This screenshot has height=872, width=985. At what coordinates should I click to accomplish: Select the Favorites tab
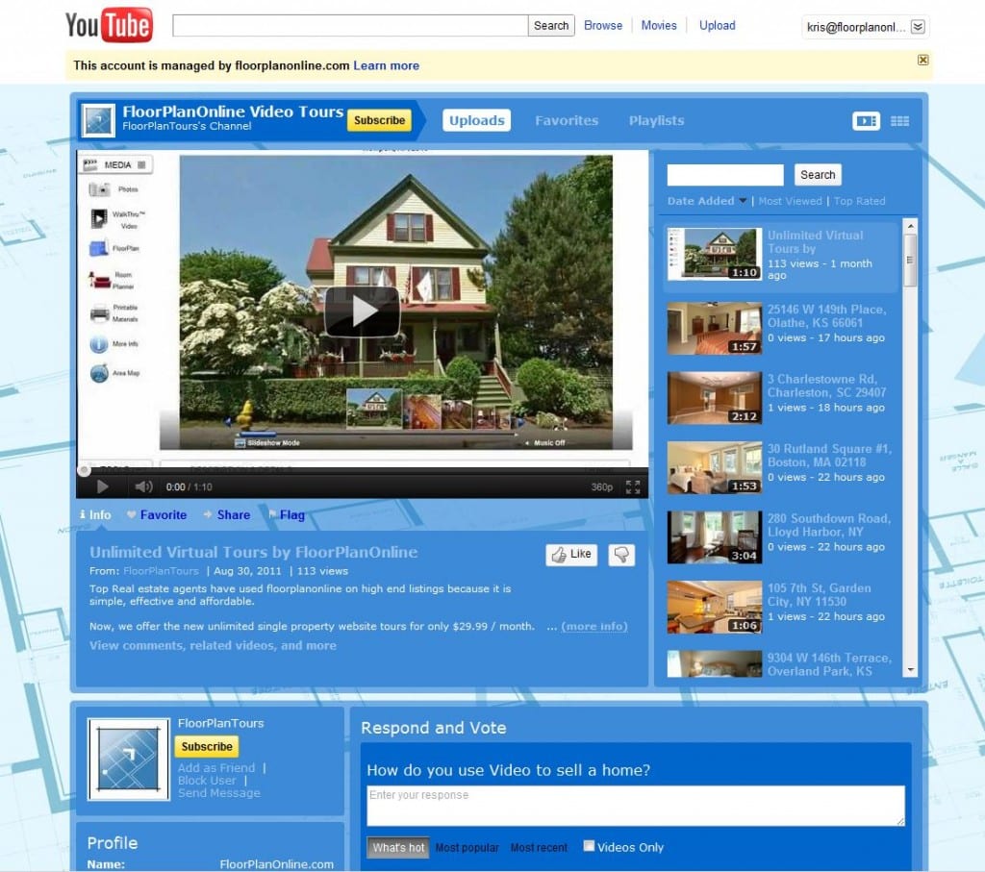point(567,120)
